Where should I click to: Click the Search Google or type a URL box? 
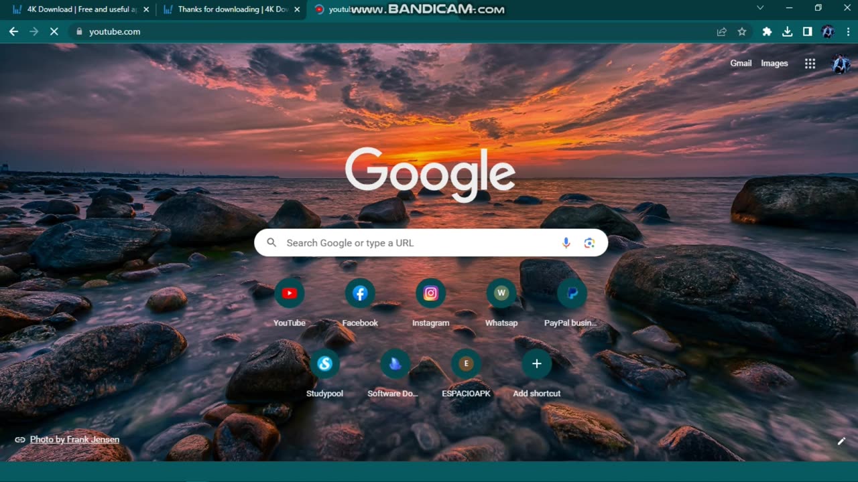click(x=431, y=243)
